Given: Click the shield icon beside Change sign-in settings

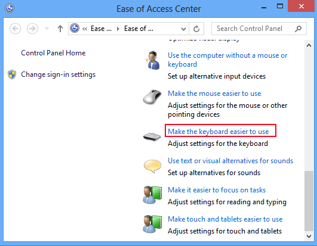Looking at the screenshot, I should point(12,74).
